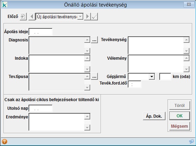Screen dimensions: 196x146
Task: Open the Gépjármű dropdown list
Action: pyautogui.click(x=152, y=77)
